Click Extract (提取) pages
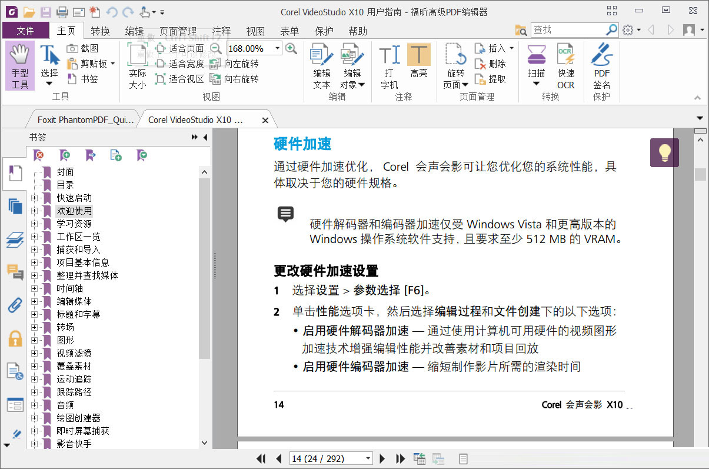Viewport: 709px width, 469px height. 491,79
